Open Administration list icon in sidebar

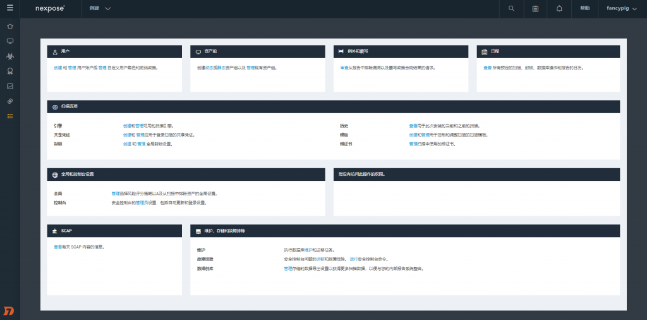point(10,116)
